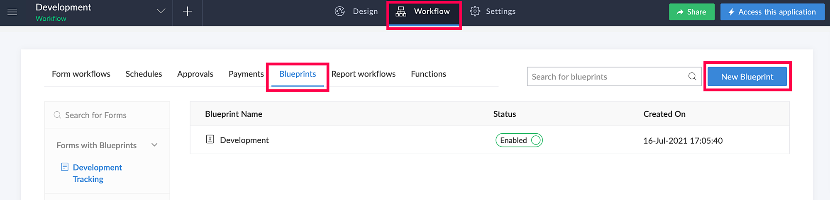Click the Workflow hierarchy icon
This screenshot has height=200, width=830.
click(x=401, y=12)
